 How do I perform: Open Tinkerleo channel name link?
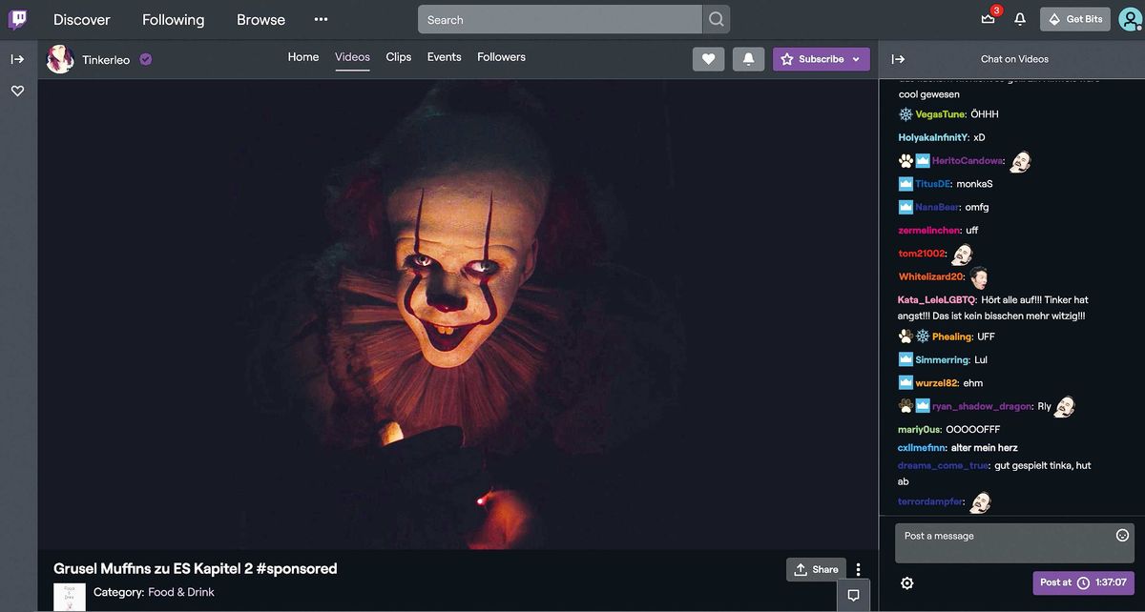[106, 59]
